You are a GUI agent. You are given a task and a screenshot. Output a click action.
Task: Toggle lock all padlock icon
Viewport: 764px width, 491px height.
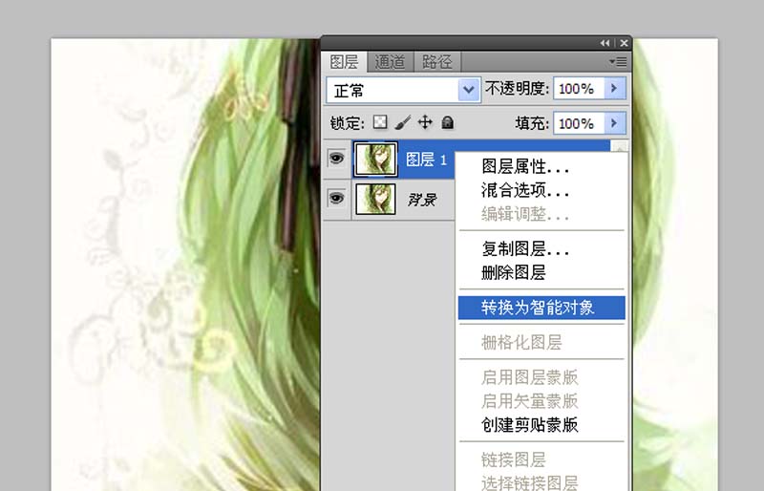447,122
